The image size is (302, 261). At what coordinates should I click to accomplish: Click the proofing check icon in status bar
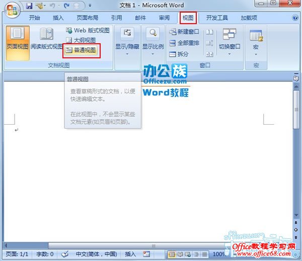65,254
